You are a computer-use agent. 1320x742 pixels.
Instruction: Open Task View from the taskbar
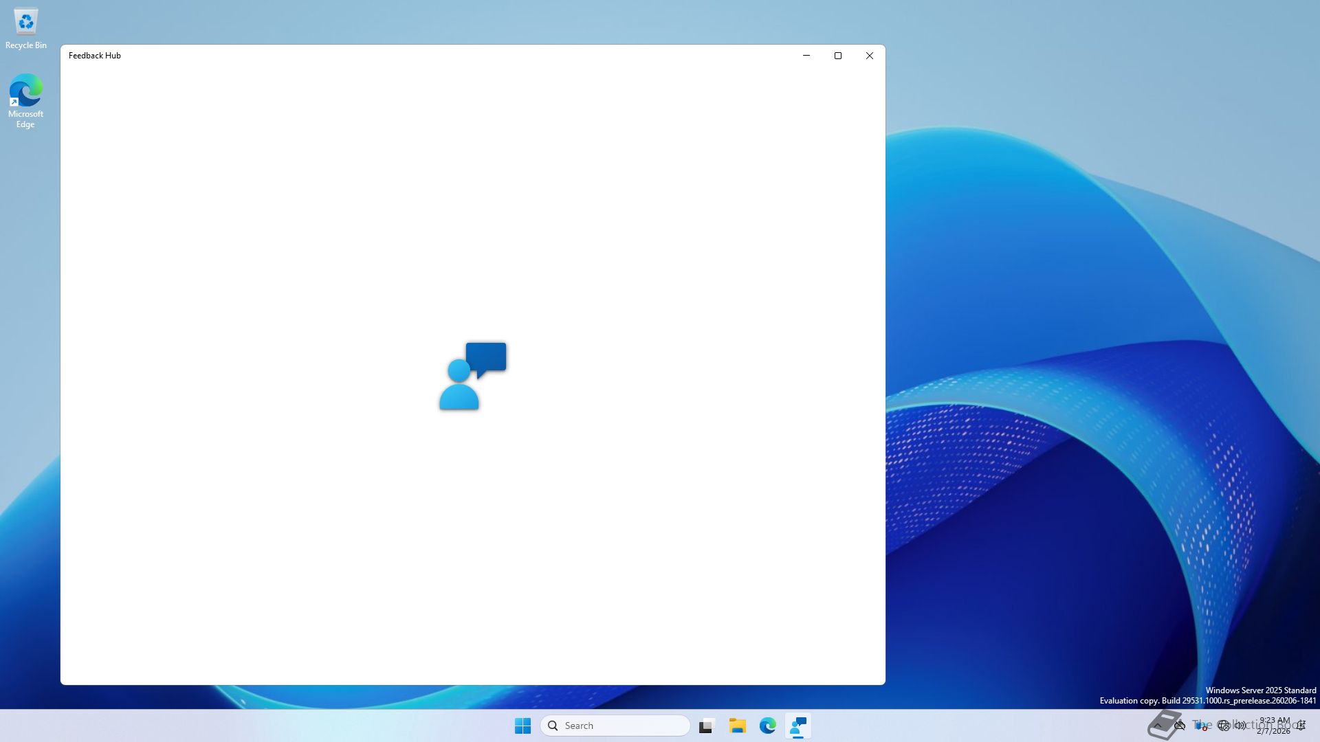(x=707, y=726)
